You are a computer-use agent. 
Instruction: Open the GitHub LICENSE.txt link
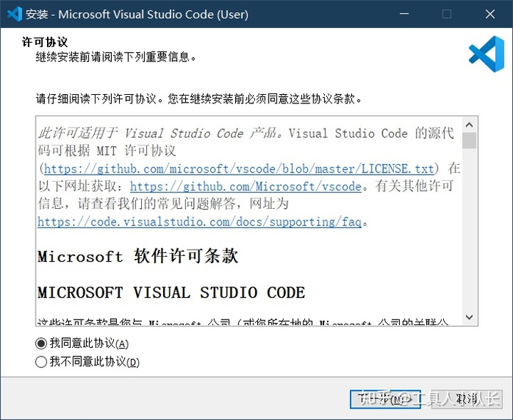pos(239,168)
